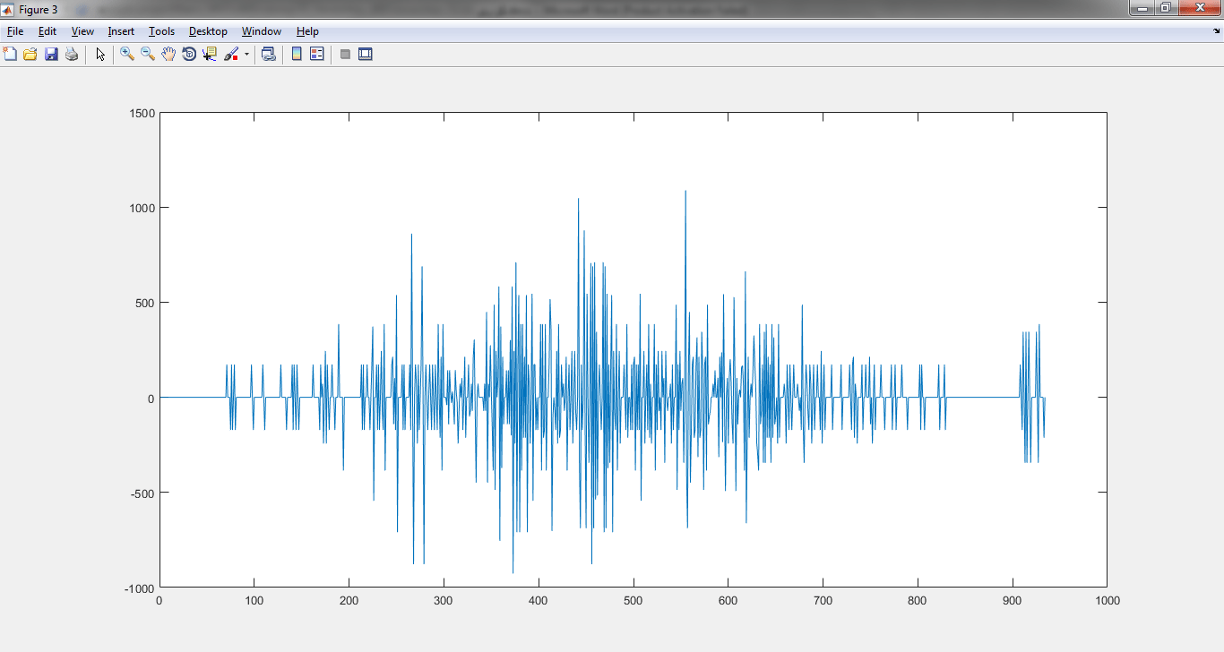Viewport: 1224px width, 652px height.
Task: Open the brush color dropdown arrow
Action: (246, 55)
